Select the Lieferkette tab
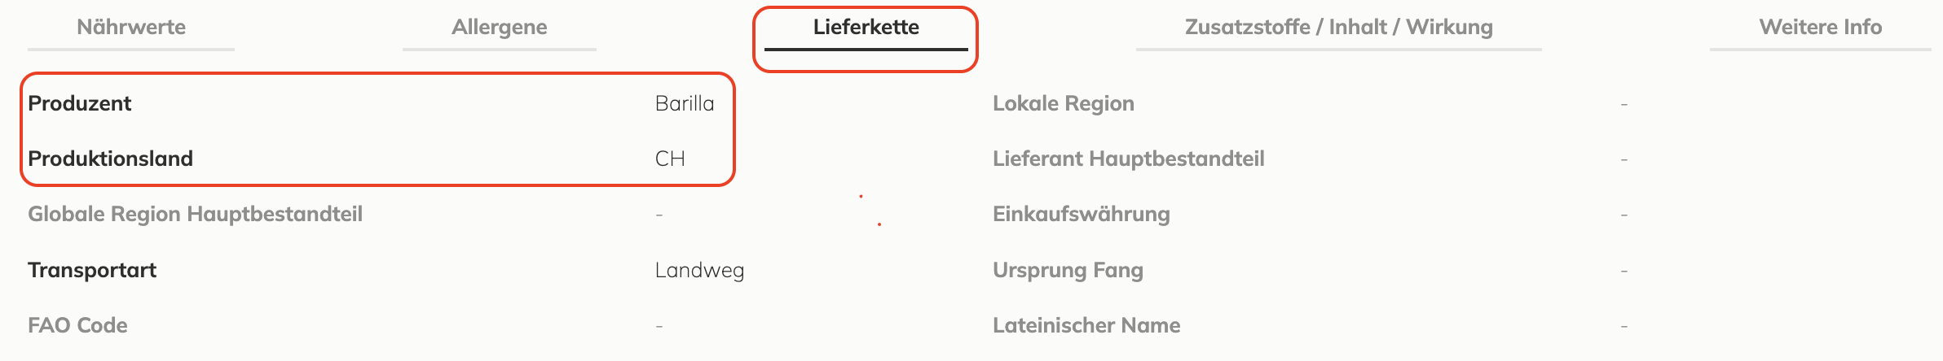 tap(866, 27)
